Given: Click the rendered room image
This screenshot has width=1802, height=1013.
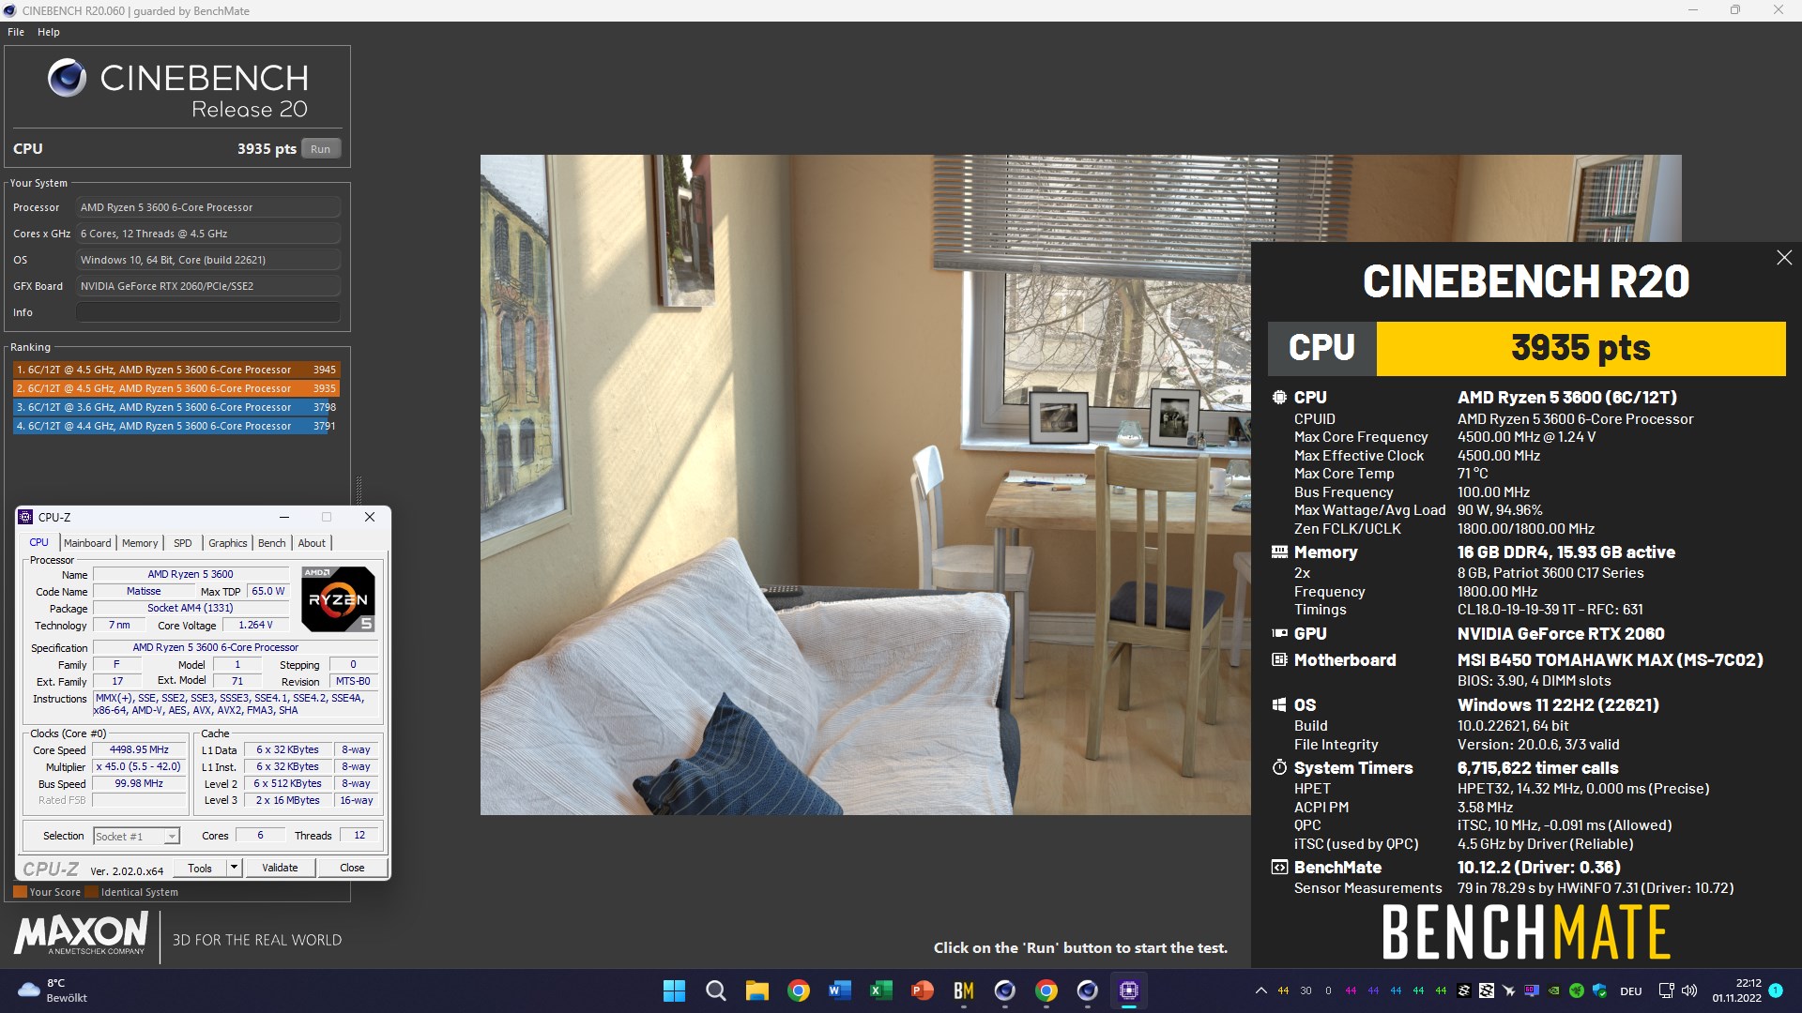Looking at the screenshot, I should click(x=865, y=485).
